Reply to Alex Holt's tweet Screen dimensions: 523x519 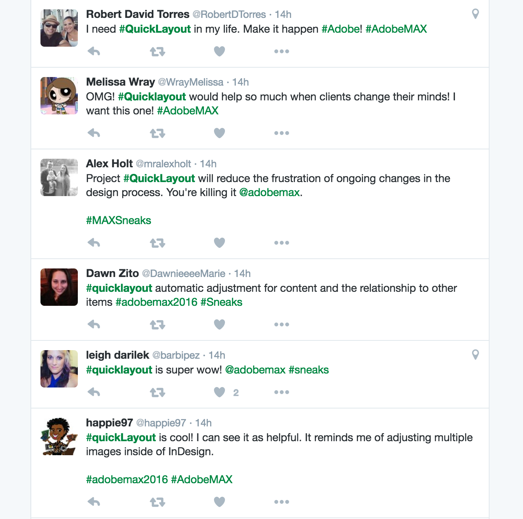[x=94, y=243]
